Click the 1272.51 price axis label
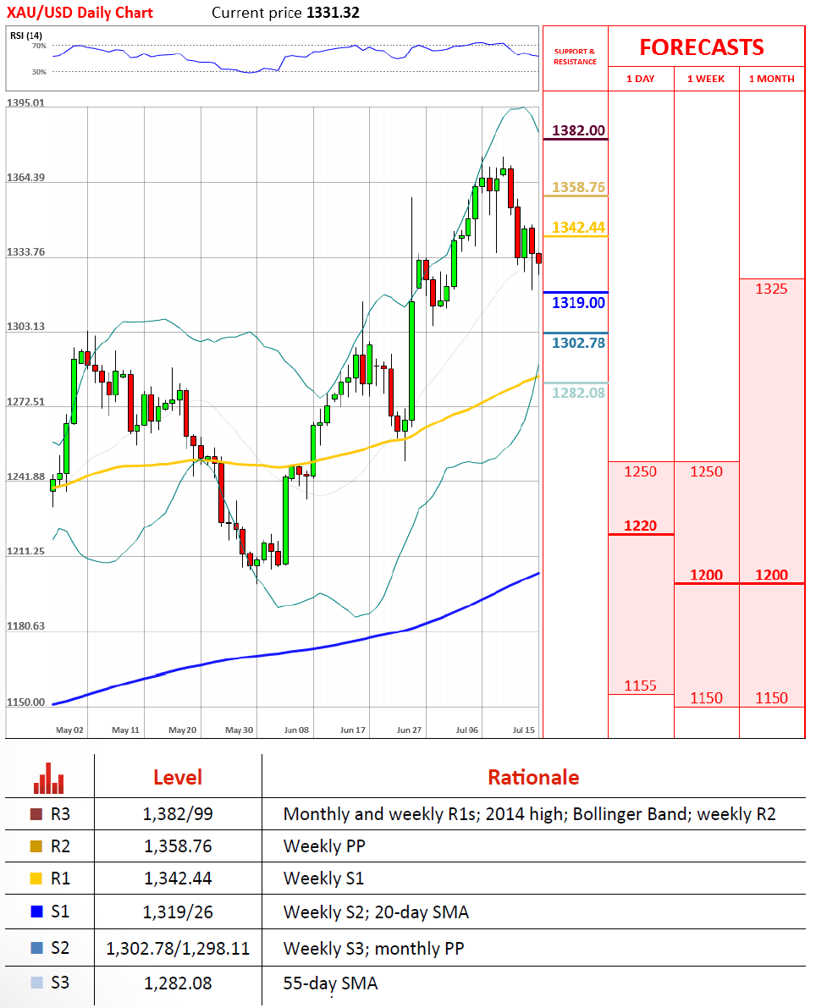The height and width of the screenshot is (1008, 816). [x=25, y=402]
